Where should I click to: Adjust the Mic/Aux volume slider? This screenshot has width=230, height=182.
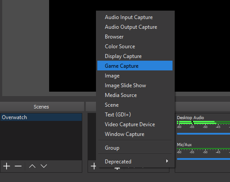click(203, 159)
